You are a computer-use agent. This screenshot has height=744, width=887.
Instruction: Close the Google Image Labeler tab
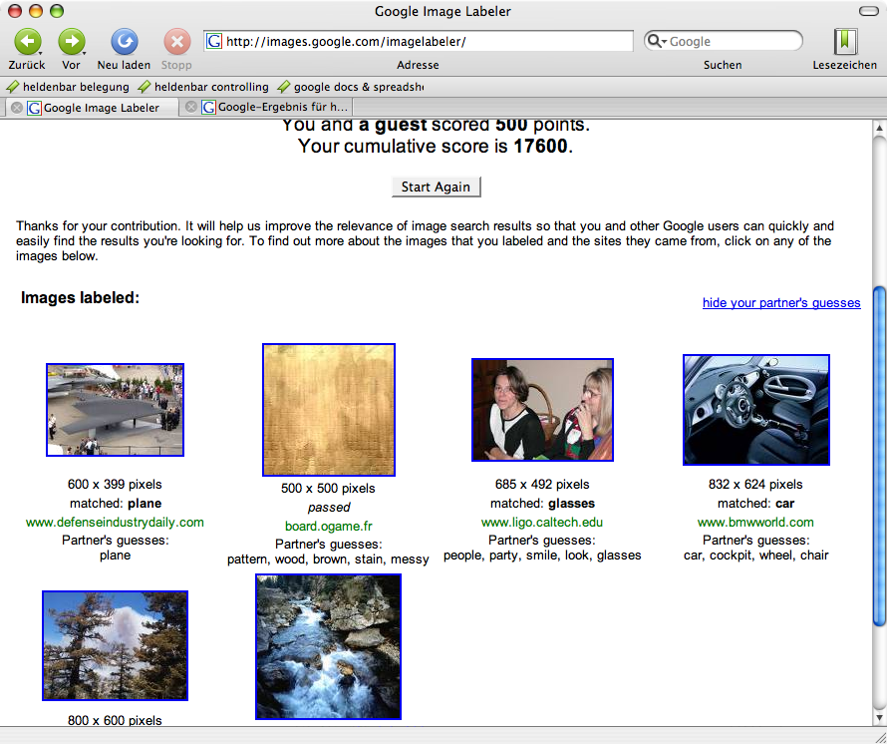click(16, 108)
